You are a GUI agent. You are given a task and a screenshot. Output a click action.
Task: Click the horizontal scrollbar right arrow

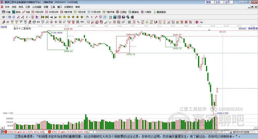click(x=222, y=132)
